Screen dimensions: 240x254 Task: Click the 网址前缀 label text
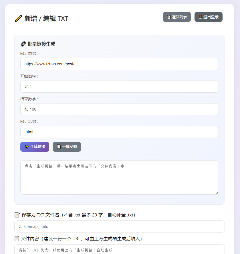(29, 54)
